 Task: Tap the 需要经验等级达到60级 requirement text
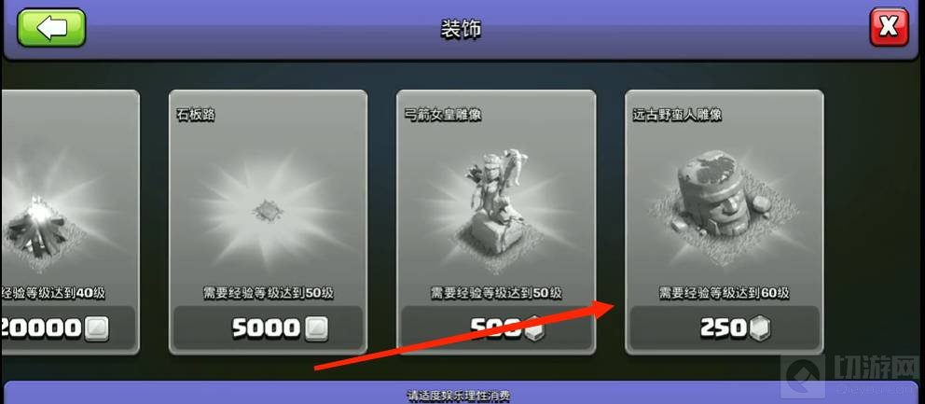tap(725, 293)
